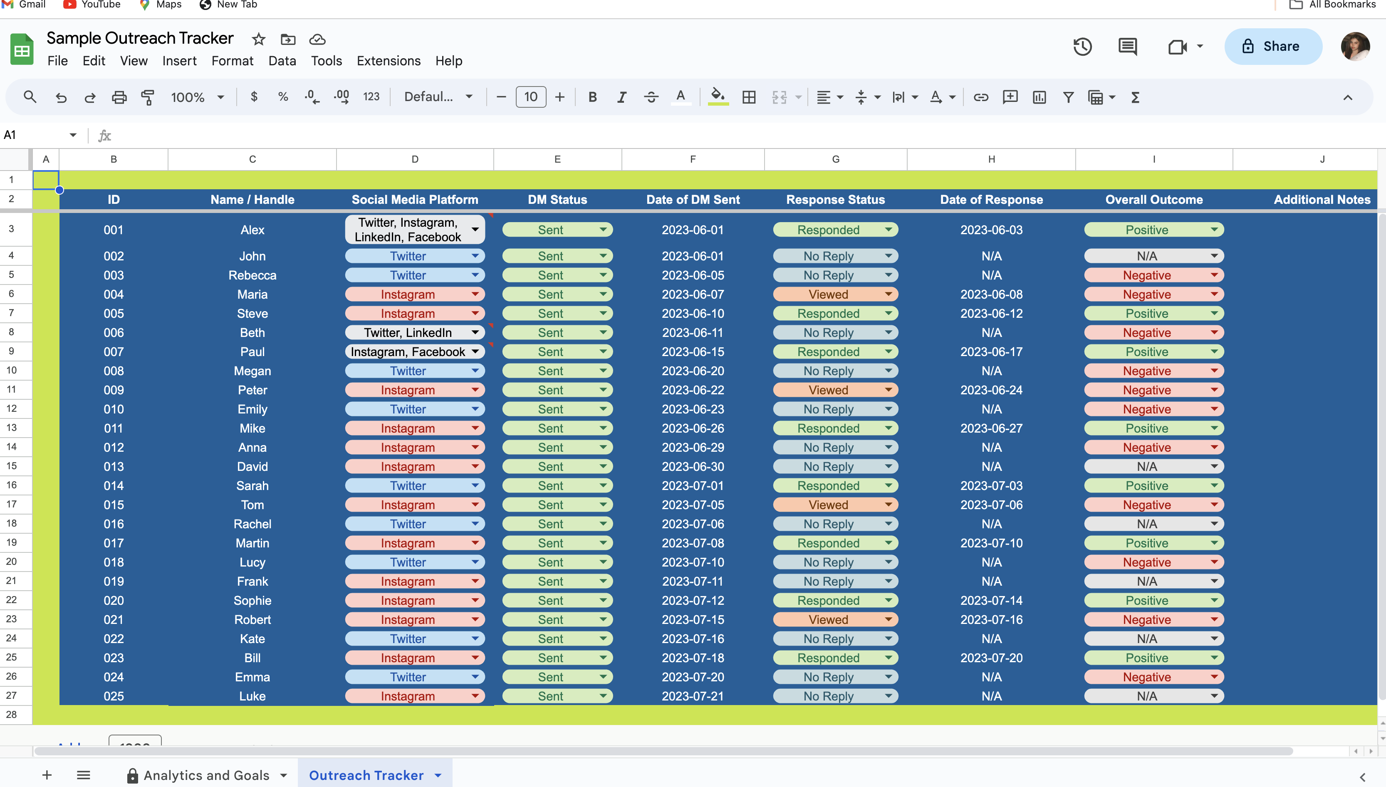Open the YouTube bookmark
The height and width of the screenshot is (787, 1386).
pos(92,5)
